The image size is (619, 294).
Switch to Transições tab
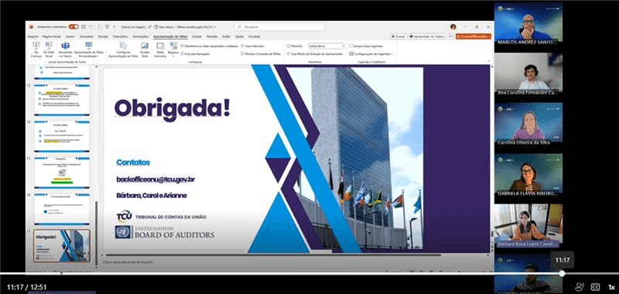[121, 36]
